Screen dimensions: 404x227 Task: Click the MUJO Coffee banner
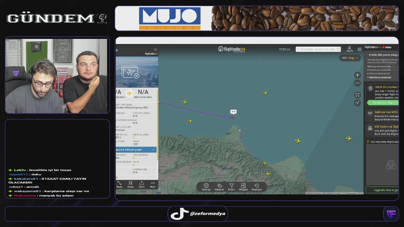[x=257, y=18]
